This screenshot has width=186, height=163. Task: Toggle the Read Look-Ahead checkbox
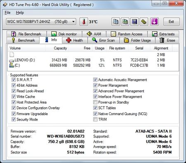(x=14, y=91)
